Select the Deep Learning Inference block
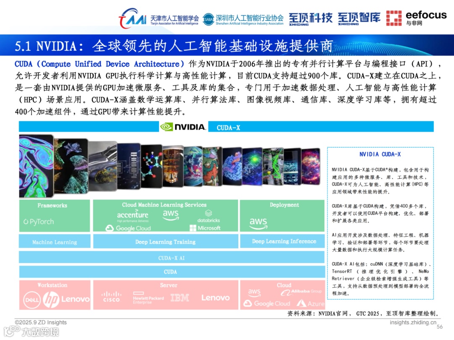This screenshot has width=454, height=340. pos(282,241)
